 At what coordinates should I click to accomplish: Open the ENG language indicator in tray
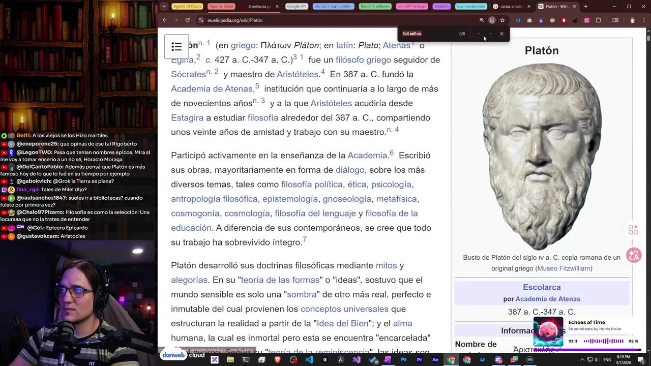tap(607, 360)
